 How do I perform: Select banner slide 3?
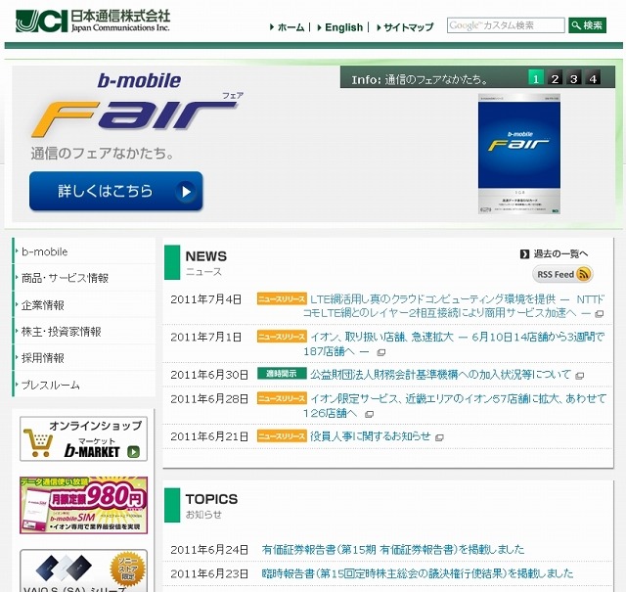point(574,78)
